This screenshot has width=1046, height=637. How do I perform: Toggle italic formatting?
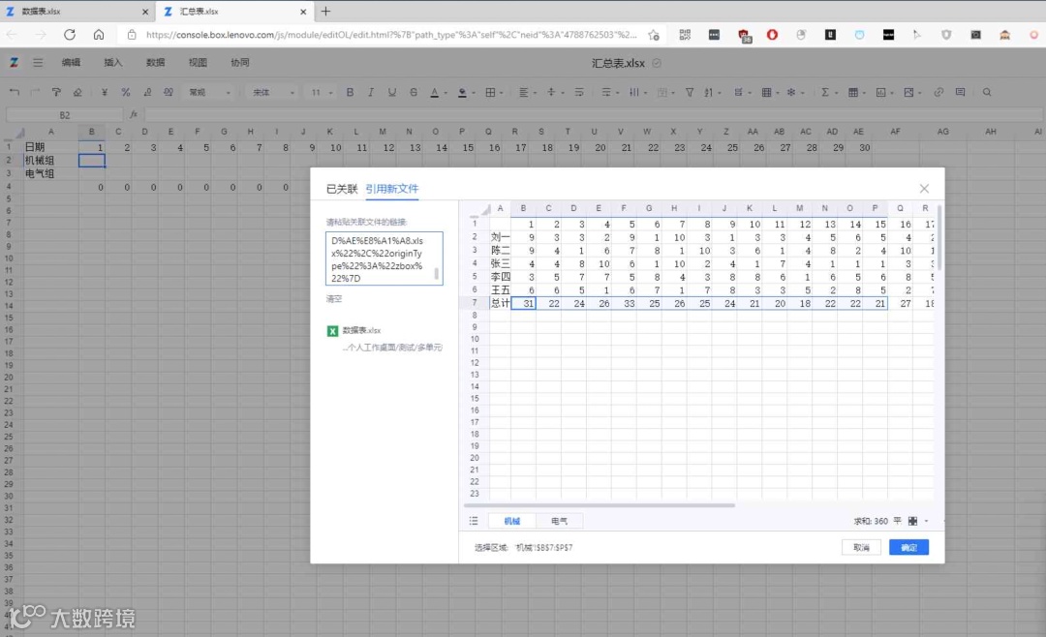[371, 92]
